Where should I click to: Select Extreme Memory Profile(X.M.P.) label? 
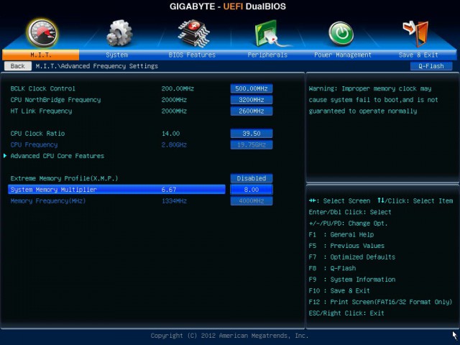click(x=64, y=178)
